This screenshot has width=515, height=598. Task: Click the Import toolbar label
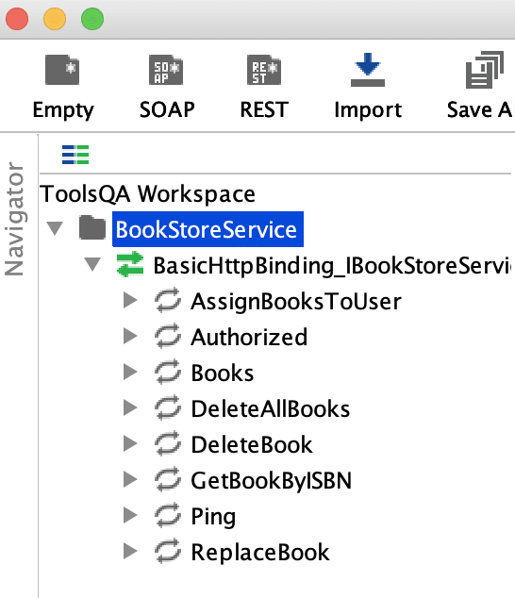coord(368,110)
